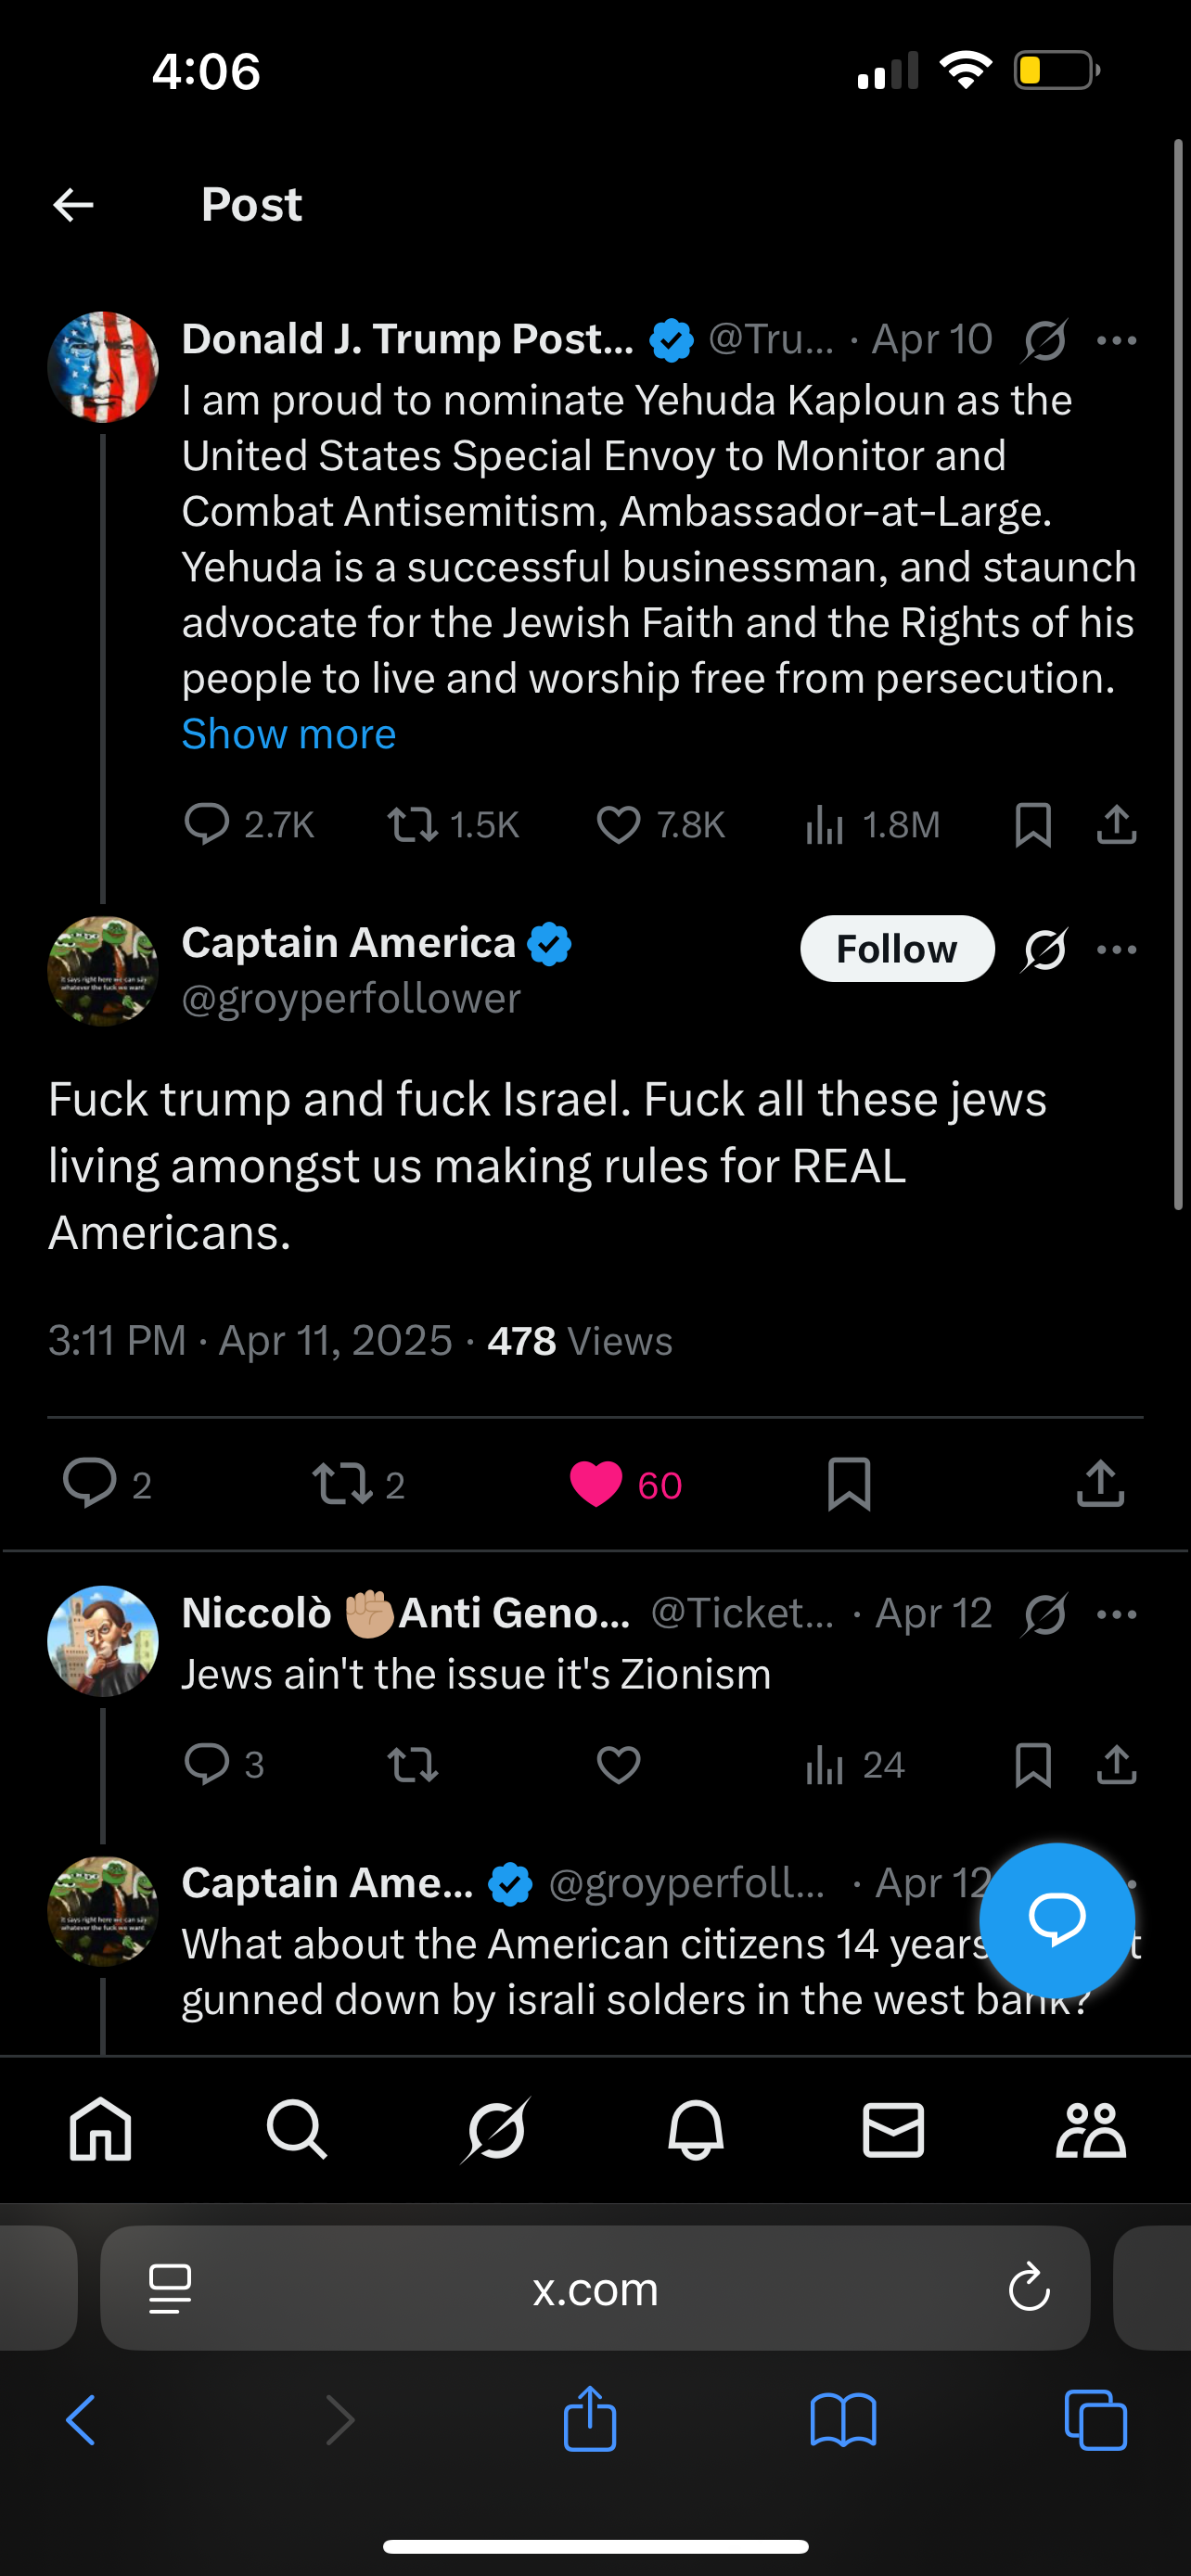Open Communities people icon
This screenshot has height=2576, width=1191.
[x=1090, y=2129]
